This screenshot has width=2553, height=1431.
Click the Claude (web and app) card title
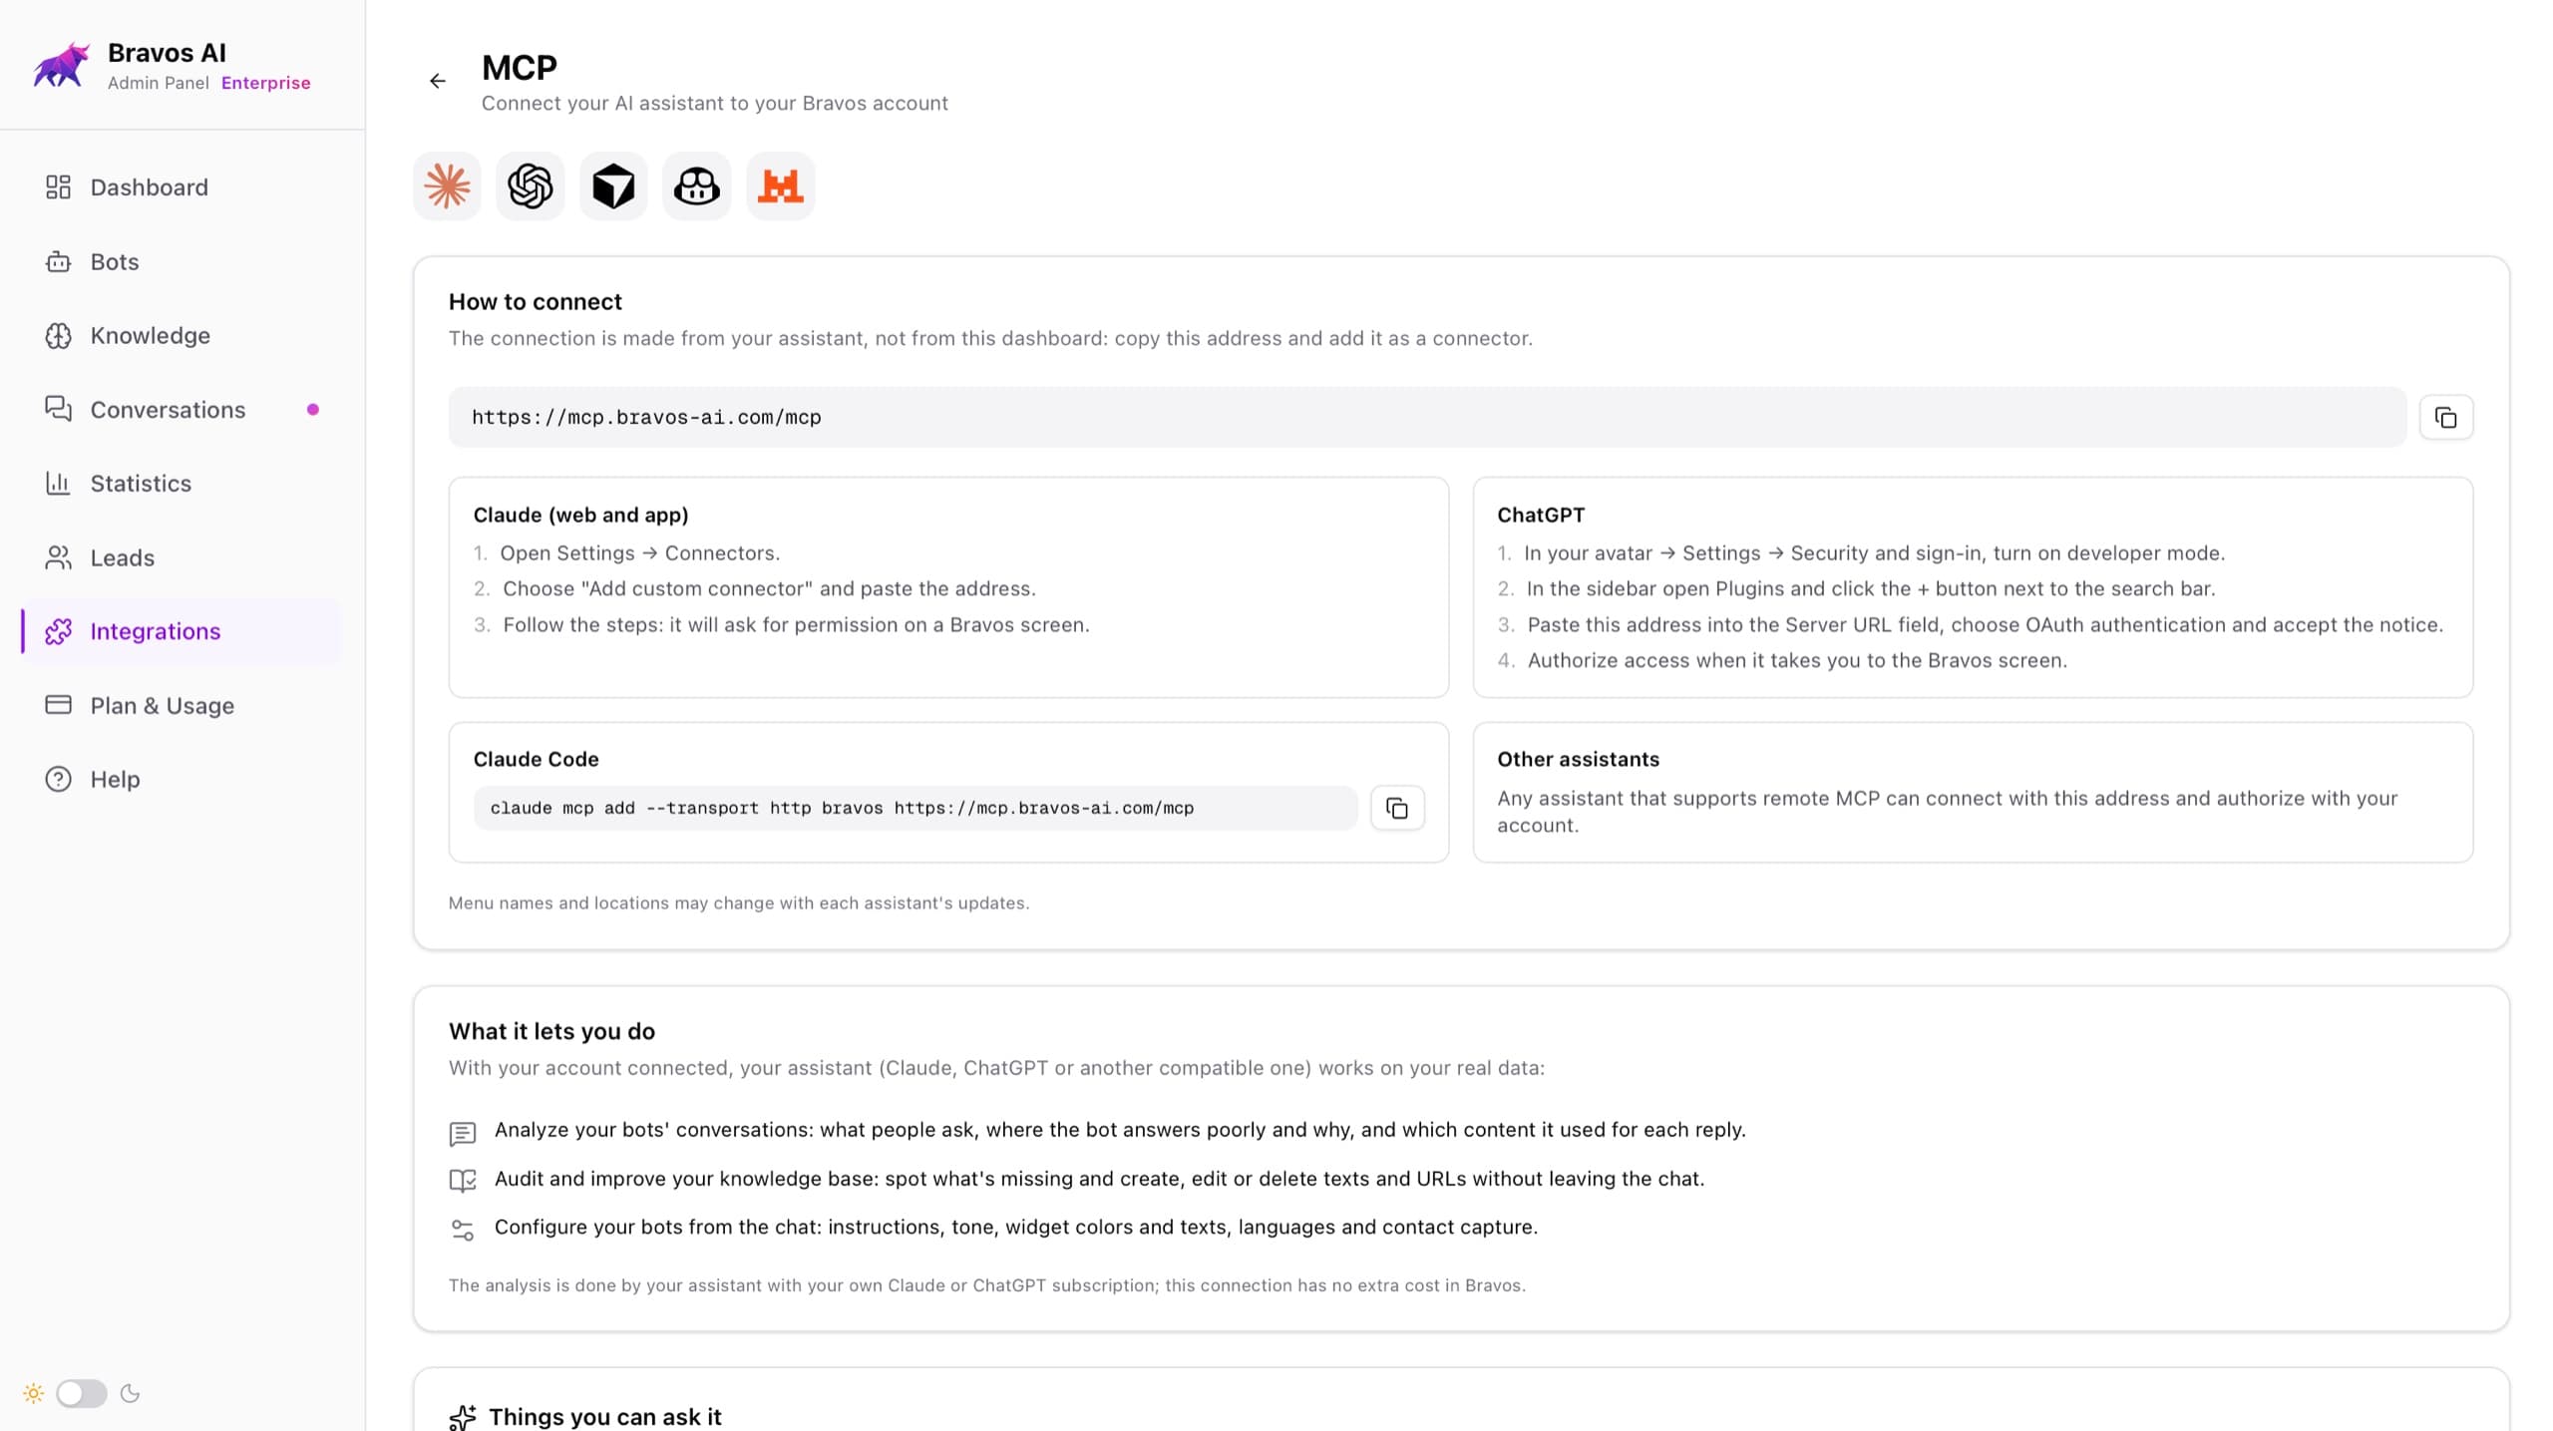(580, 516)
